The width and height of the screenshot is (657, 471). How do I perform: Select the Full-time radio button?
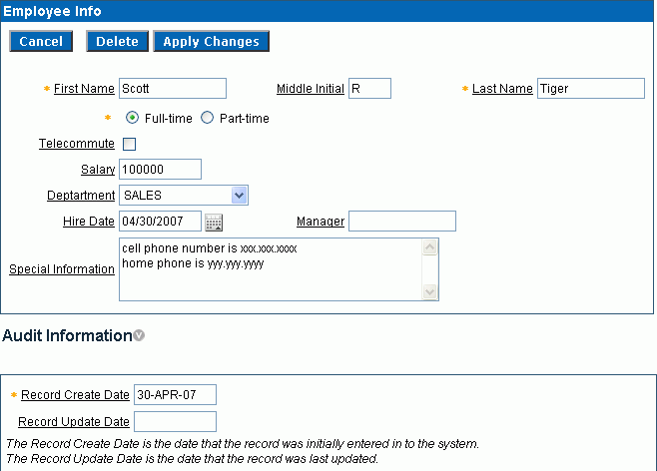[x=133, y=118]
